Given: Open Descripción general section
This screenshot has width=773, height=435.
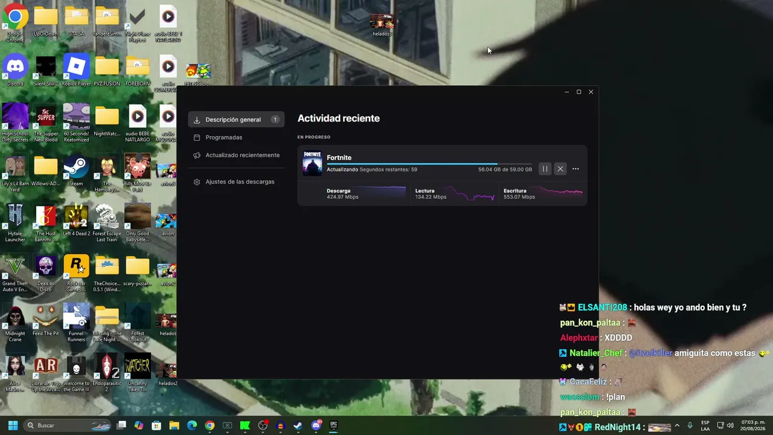Looking at the screenshot, I should click(236, 120).
